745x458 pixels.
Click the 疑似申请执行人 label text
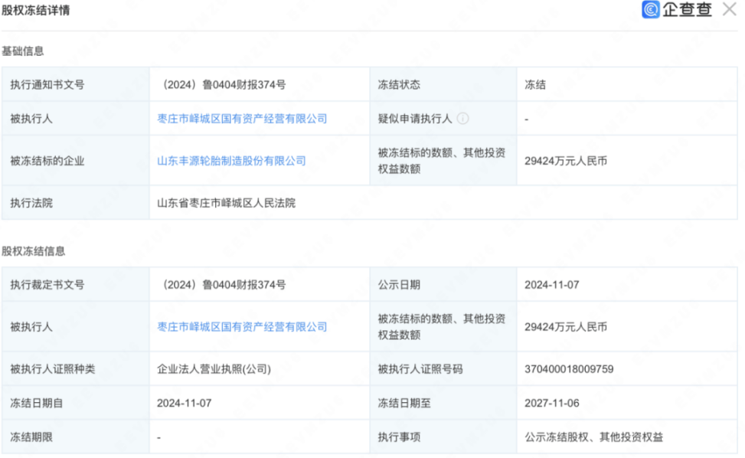415,119
